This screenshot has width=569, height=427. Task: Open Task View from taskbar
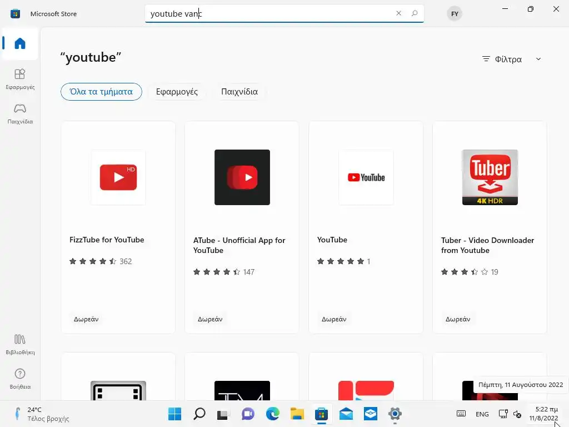[x=223, y=414]
